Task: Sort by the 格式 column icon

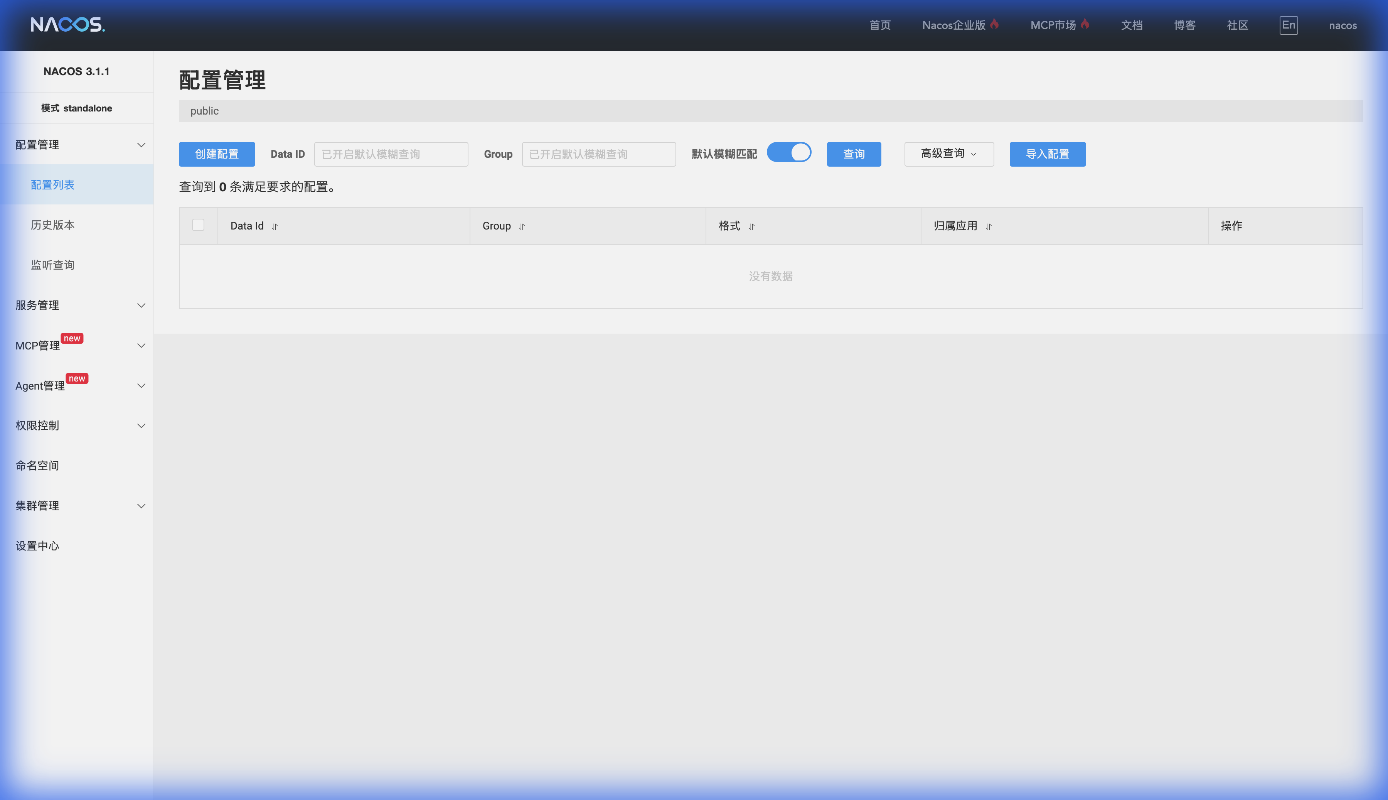Action: [x=752, y=226]
